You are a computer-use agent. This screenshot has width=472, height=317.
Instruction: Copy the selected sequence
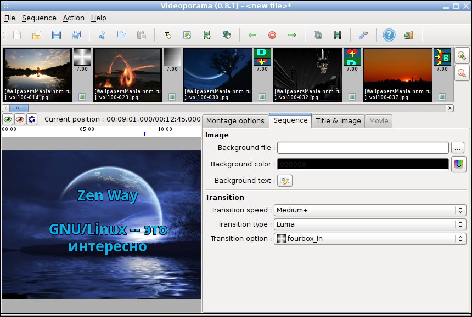(x=122, y=35)
